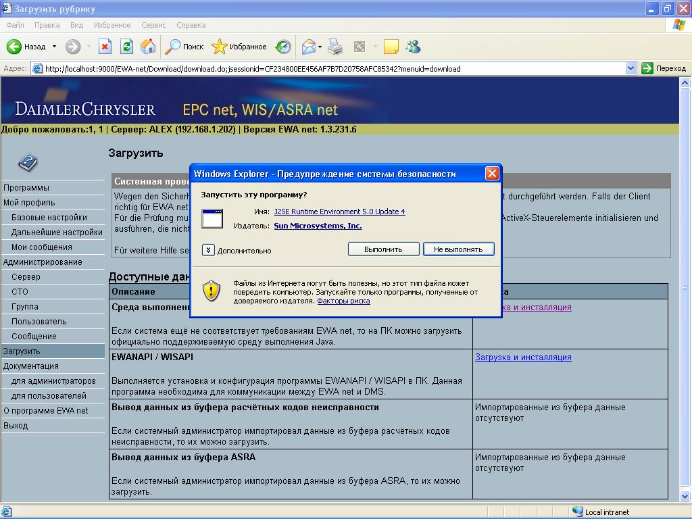The image size is (692, 519).
Task: Stop page loading with red X icon
Action: pos(105,47)
